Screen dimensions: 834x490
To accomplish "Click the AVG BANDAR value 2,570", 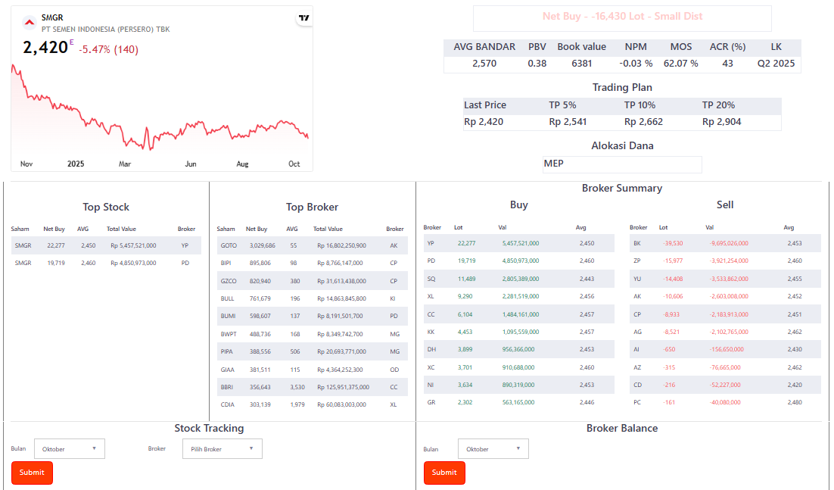I will [484, 64].
